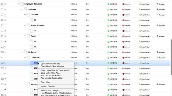
Task: Click row number 3324
Action: pyautogui.click(x=3, y=63)
